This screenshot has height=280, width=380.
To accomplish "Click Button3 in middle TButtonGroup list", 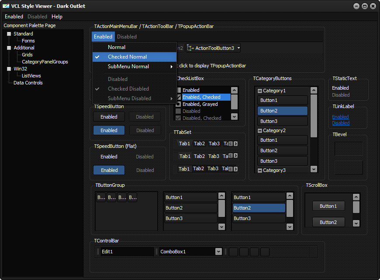I will [190, 218].
